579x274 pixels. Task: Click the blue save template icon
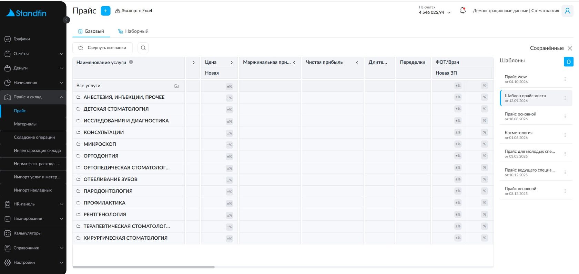coord(568,62)
